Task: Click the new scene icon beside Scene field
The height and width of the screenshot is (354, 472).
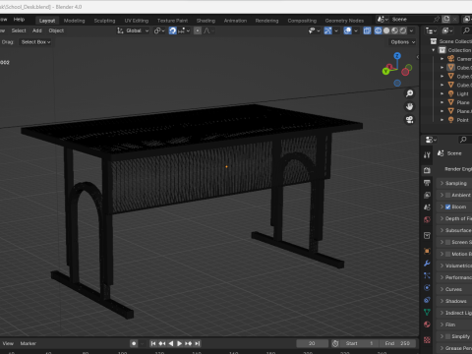Action: pos(446,20)
